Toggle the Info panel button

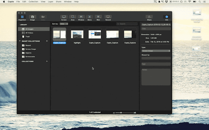pos(167,18)
